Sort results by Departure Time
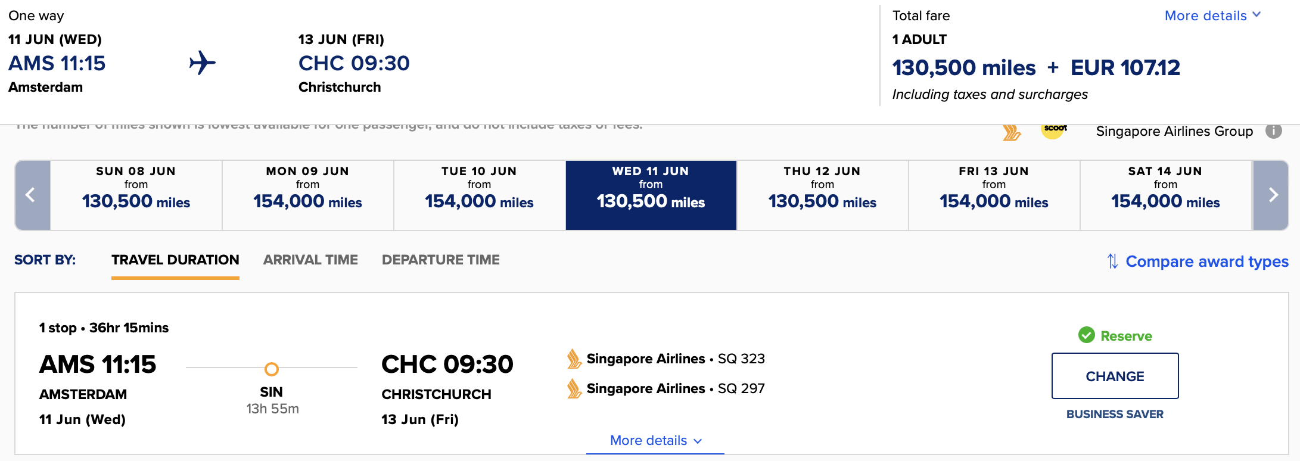This screenshot has height=461, width=1300. [x=441, y=260]
